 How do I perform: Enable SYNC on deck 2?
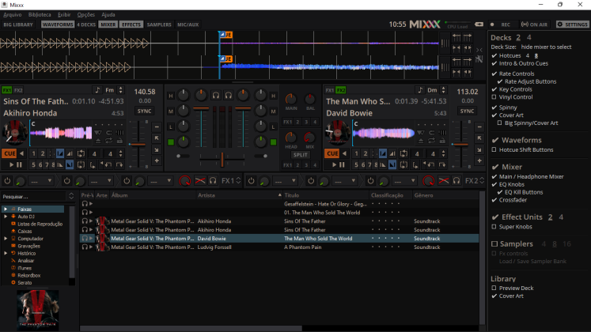(x=467, y=111)
